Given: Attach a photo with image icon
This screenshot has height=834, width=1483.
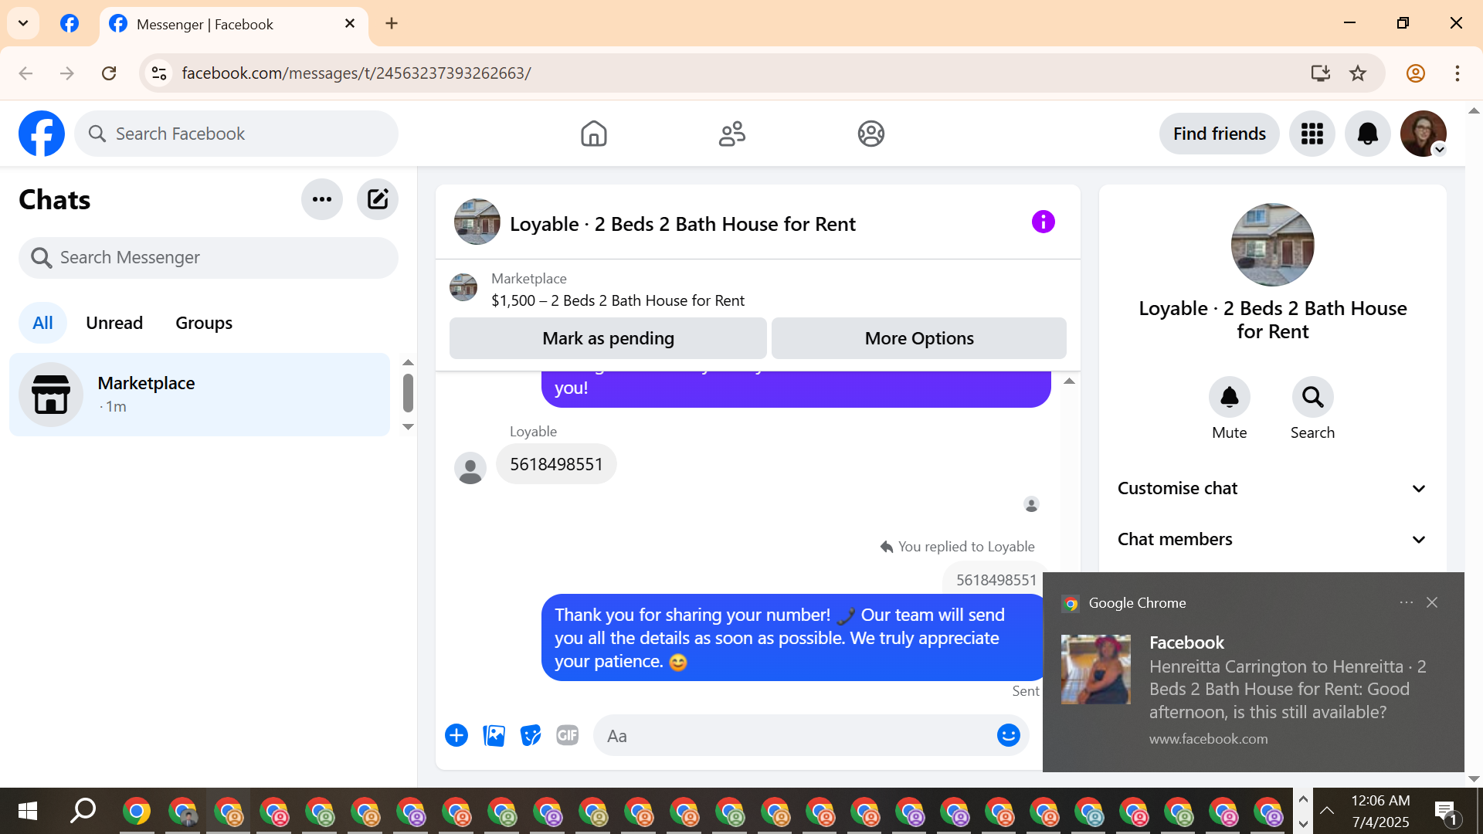Looking at the screenshot, I should [494, 735].
